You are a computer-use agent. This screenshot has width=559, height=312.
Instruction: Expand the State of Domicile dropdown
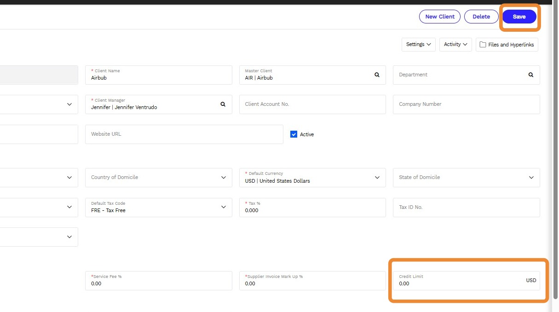click(531, 178)
